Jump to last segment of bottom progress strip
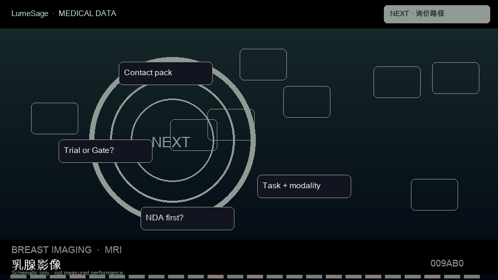Viewport: 498px width, 280px height. tap(472, 277)
